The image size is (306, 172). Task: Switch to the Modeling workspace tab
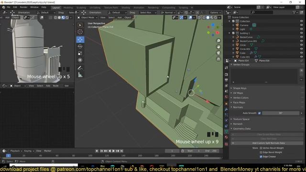[x=68, y=8]
